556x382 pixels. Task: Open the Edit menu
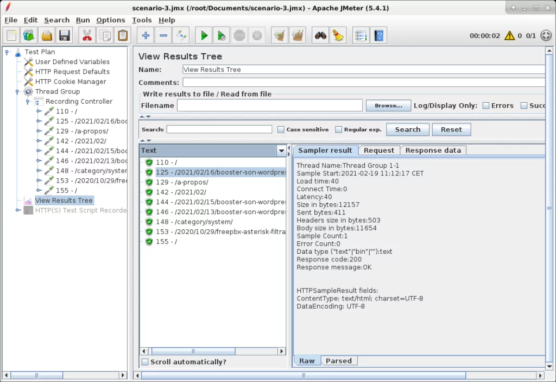click(x=31, y=20)
